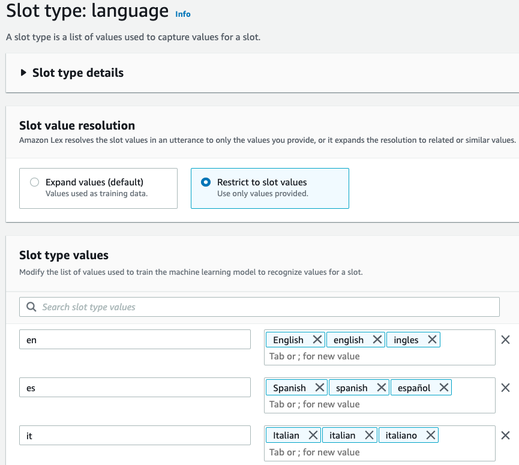The height and width of the screenshot is (465, 519).
Task: Edit the es slot value field
Action: [x=135, y=387]
